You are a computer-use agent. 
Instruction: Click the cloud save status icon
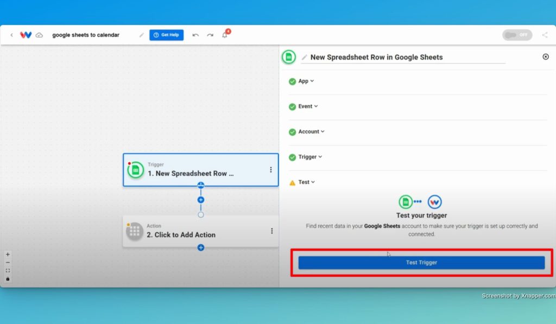point(39,35)
